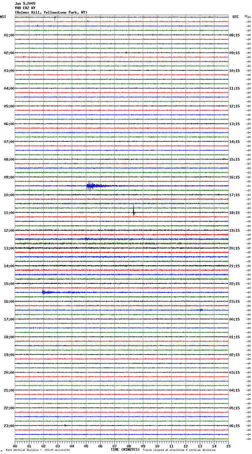Screen dimensions: 252x454
Task: Click the black spike on the 11:00 trace
Action: [134, 210]
